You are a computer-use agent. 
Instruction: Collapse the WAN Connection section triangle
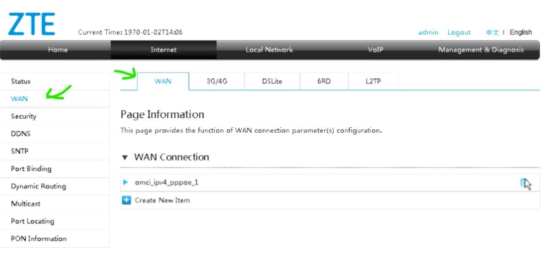(x=125, y=158)
